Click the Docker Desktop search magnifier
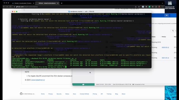This screenshot has width=179, height=100. click(173, 31)
